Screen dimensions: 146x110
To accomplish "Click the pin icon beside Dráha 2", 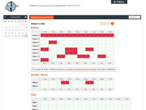I will tap(39, 39).
